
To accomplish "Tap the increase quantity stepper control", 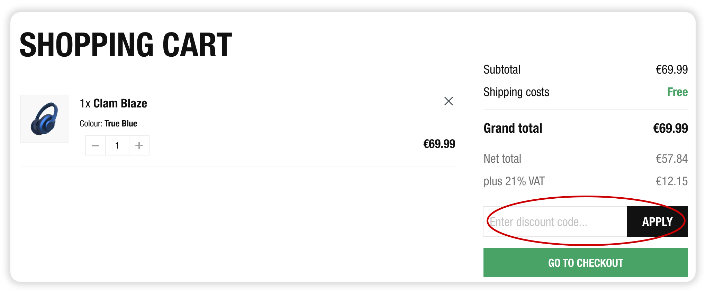I will (139, 145).
